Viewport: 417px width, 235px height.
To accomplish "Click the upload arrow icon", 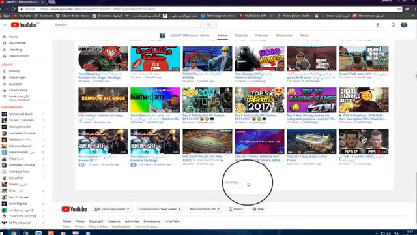I will coord(378,25).
